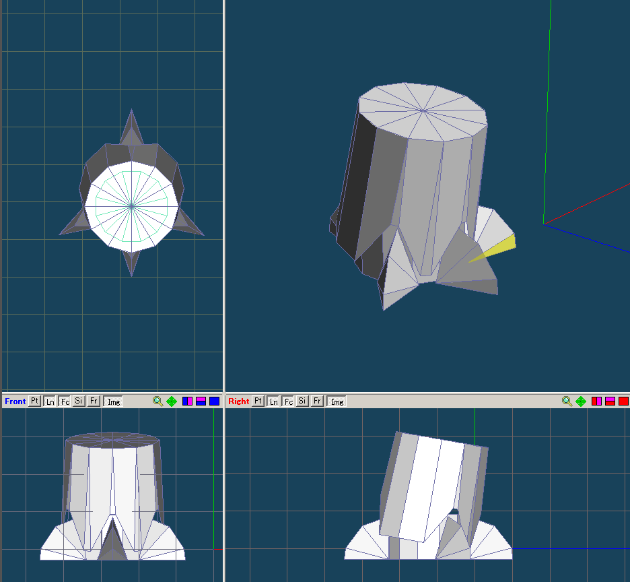
Task: Click the zoom magnifier in Right view toolbar
Action: [567, 401]
